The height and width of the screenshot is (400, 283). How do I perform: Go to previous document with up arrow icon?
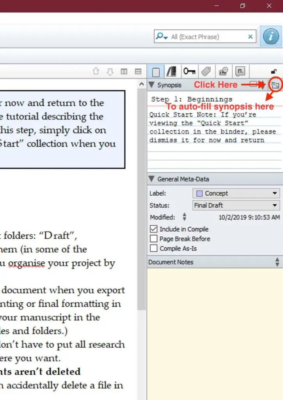96,71
